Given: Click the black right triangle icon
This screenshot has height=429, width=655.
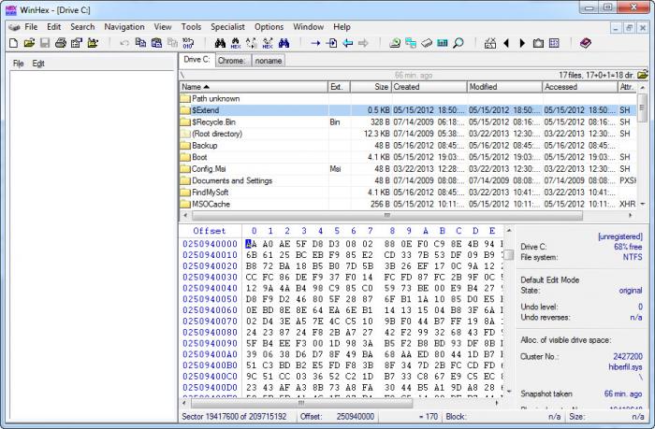Looking at the screenshot, I should point(522,43).
